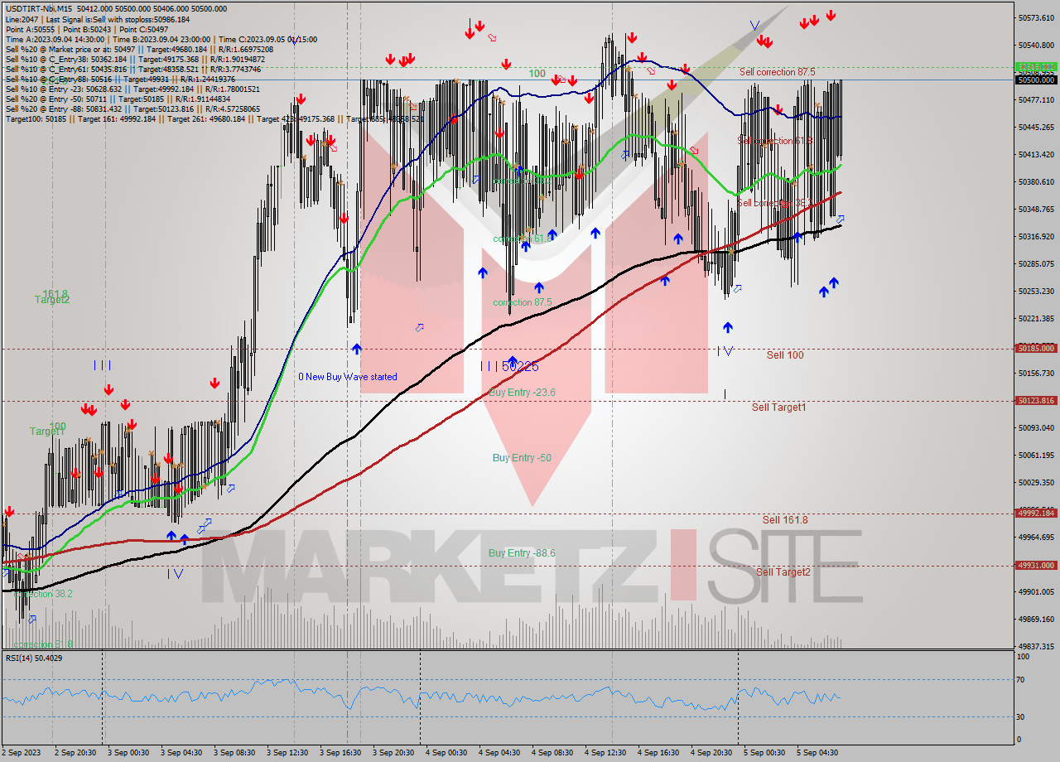
Task: Click the current price tag 50500.000
Action: (1036, 80)
